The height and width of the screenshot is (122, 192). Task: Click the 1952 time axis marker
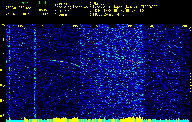pos(40,26)
